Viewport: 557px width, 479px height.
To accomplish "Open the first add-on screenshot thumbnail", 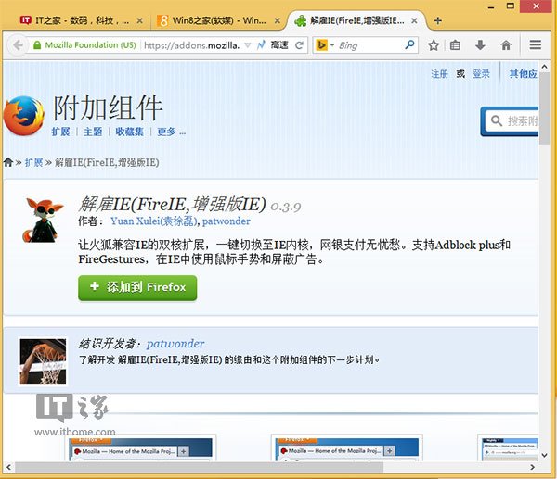I will tap(142, 448).
